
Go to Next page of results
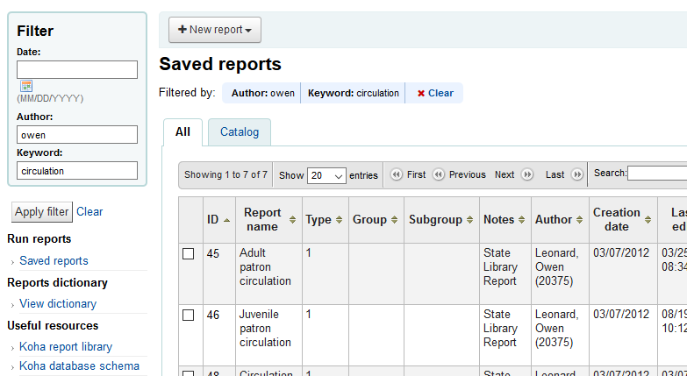coord(513,174)
